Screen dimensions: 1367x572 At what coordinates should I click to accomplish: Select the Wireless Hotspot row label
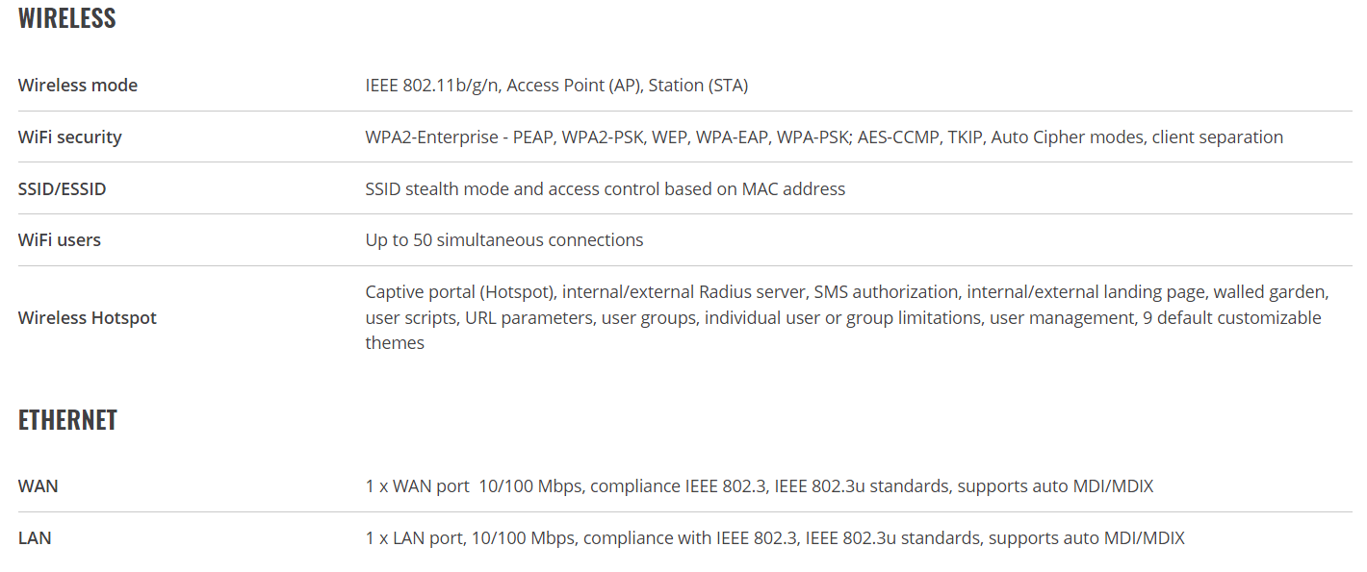click(88, 318)
